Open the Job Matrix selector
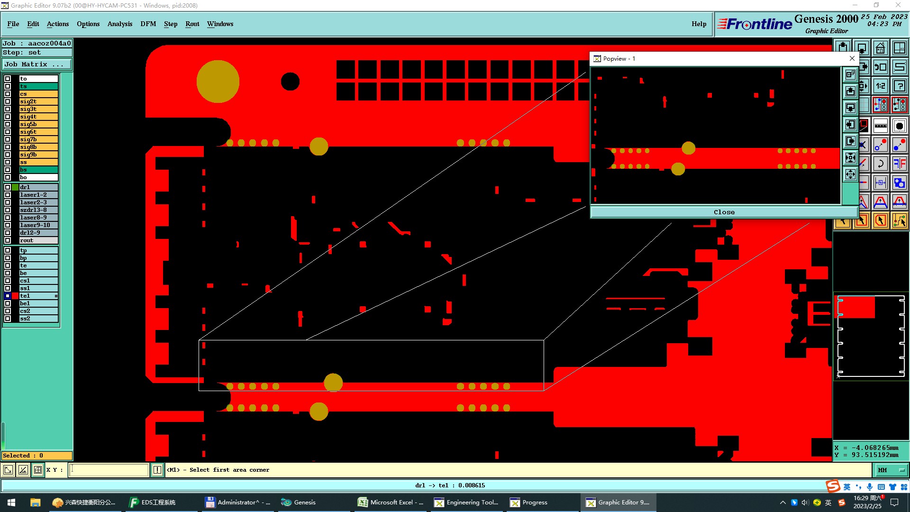 [37, 64]
